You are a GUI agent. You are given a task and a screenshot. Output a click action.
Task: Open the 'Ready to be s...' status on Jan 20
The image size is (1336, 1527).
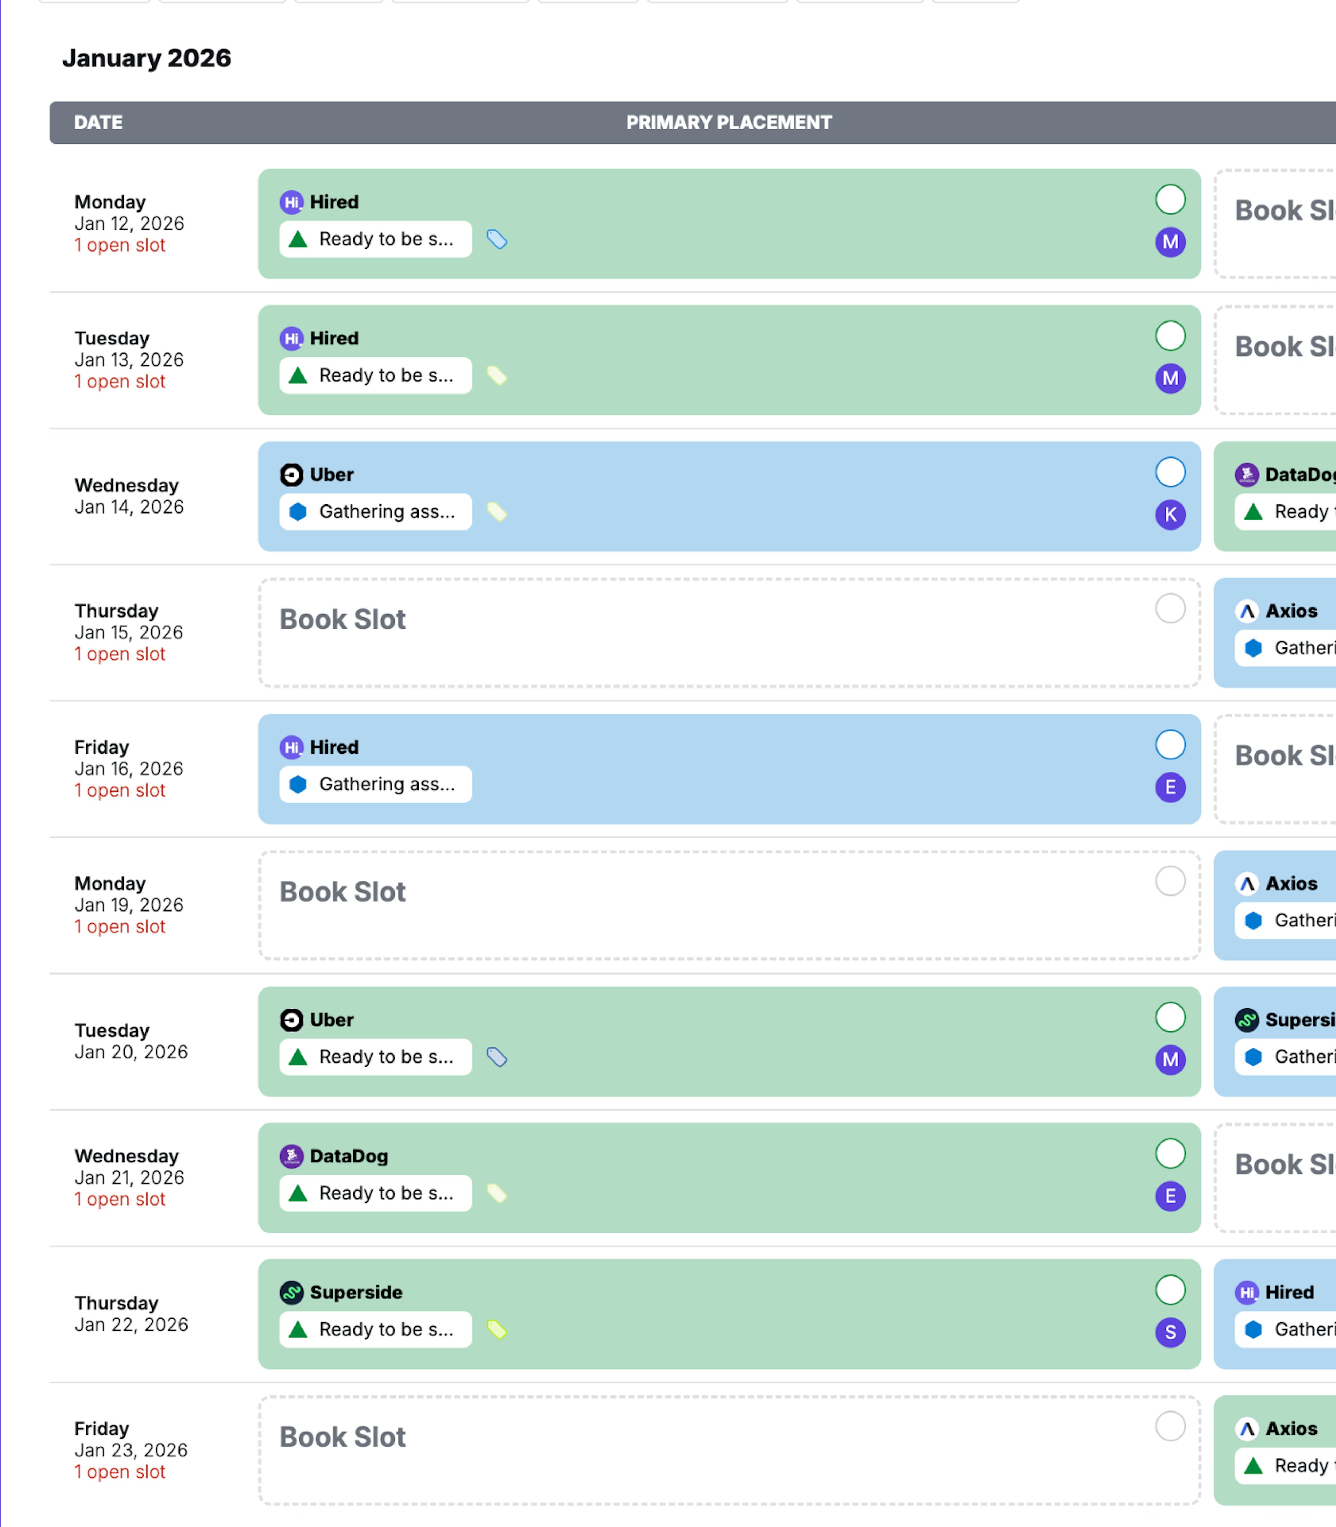click(374, 1057)
